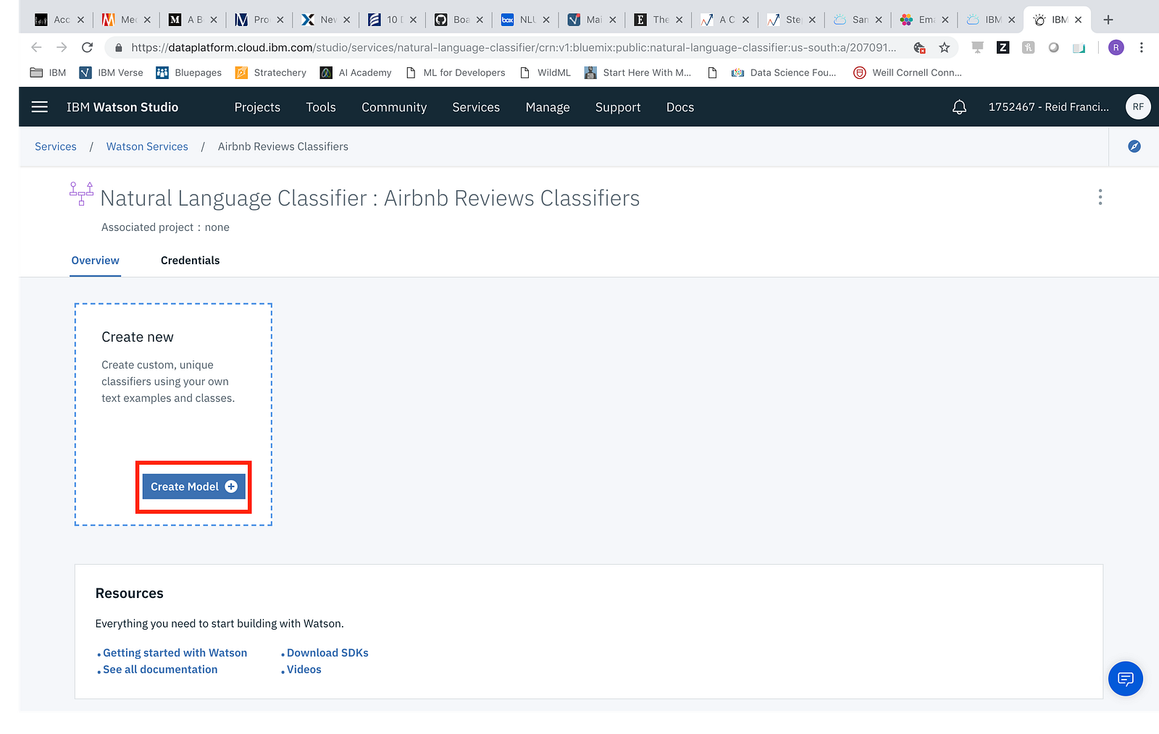Close the Mai browser tab
Viewport: 1159px width, 734px height.
pyautogui.click(x=612, y=20)
